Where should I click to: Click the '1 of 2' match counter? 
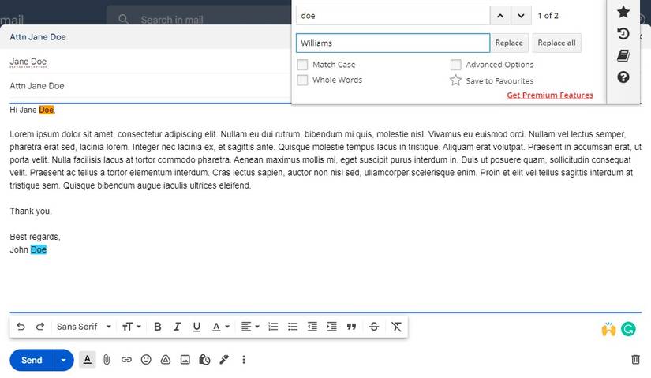[548, 16]
